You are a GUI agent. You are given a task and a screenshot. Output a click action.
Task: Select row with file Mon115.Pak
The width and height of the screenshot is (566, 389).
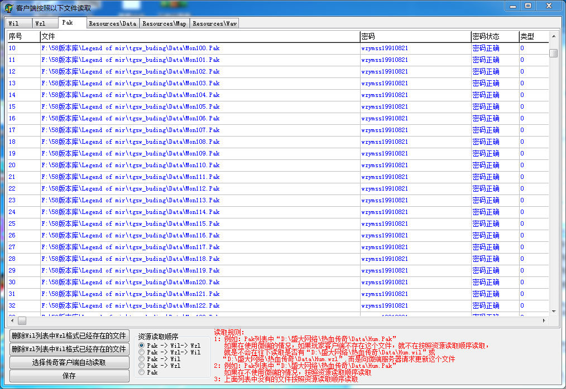click(x=278, y=224)
